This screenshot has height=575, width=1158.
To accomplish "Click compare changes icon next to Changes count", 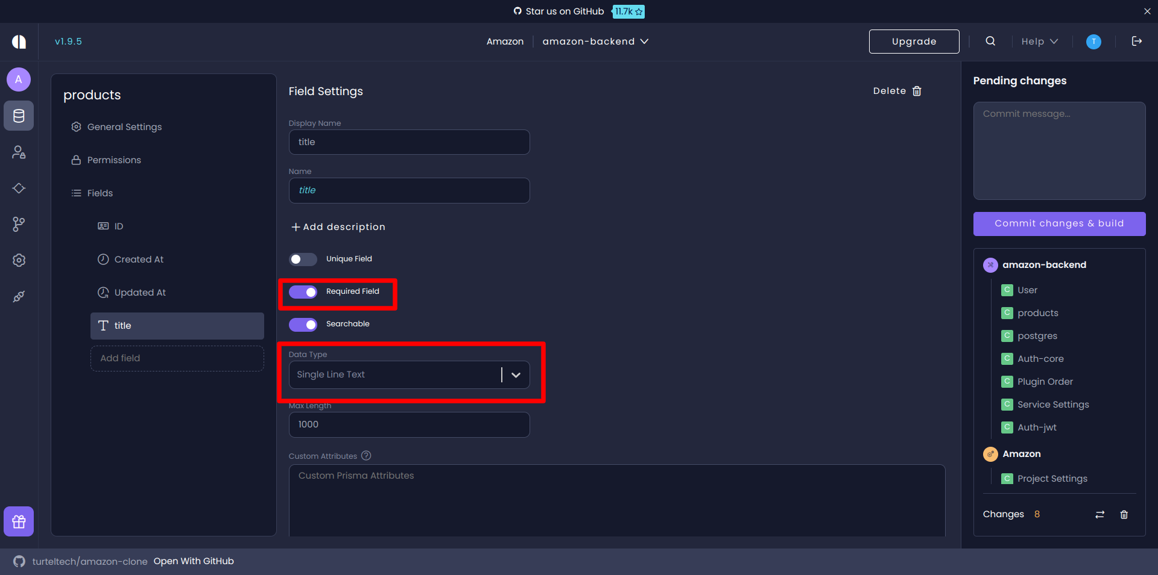I will click(x=1099, y=514).
